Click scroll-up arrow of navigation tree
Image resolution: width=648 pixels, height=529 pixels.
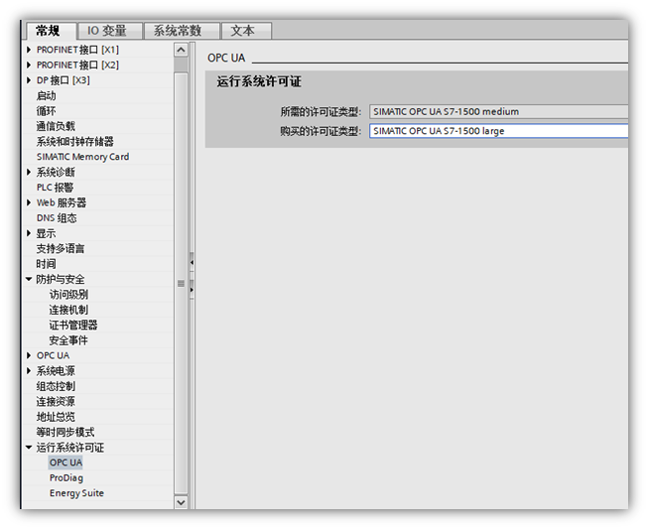point(181,51)
